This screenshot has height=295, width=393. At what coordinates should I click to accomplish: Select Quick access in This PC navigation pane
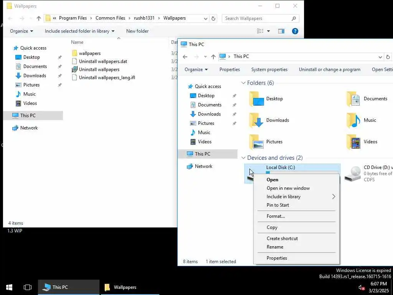pos(208,86)
